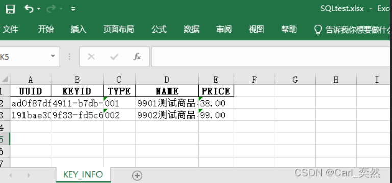
Task: Select column B header
Action: (x=77, y=79)
